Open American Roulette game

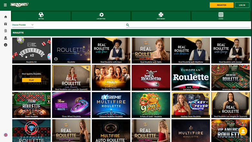click(230, 78)
